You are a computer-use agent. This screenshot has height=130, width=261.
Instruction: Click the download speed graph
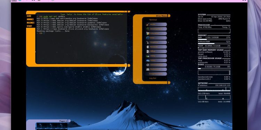(x=214, y=89)
